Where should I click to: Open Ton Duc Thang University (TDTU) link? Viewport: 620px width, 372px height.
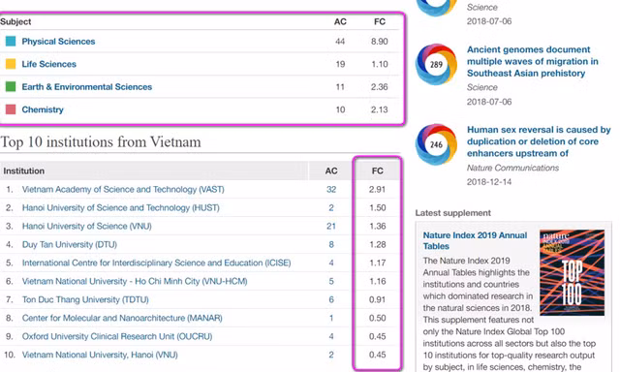85,299
